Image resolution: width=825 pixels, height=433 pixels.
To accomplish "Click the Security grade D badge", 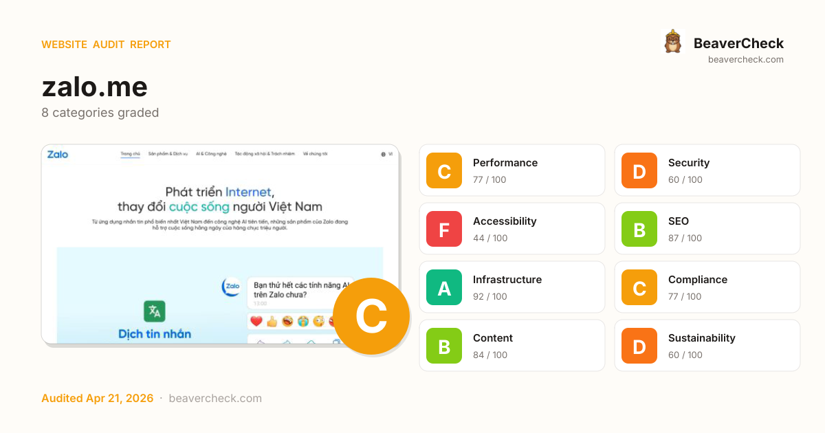I will [639, 170].
